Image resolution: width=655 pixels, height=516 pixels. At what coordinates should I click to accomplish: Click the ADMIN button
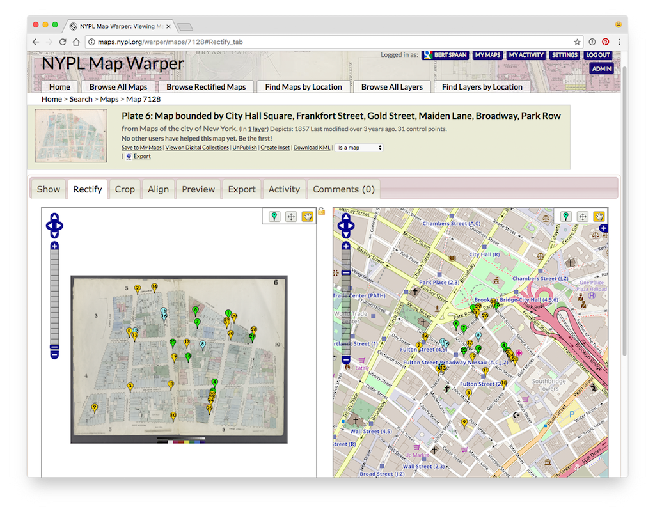coord(601,68)
